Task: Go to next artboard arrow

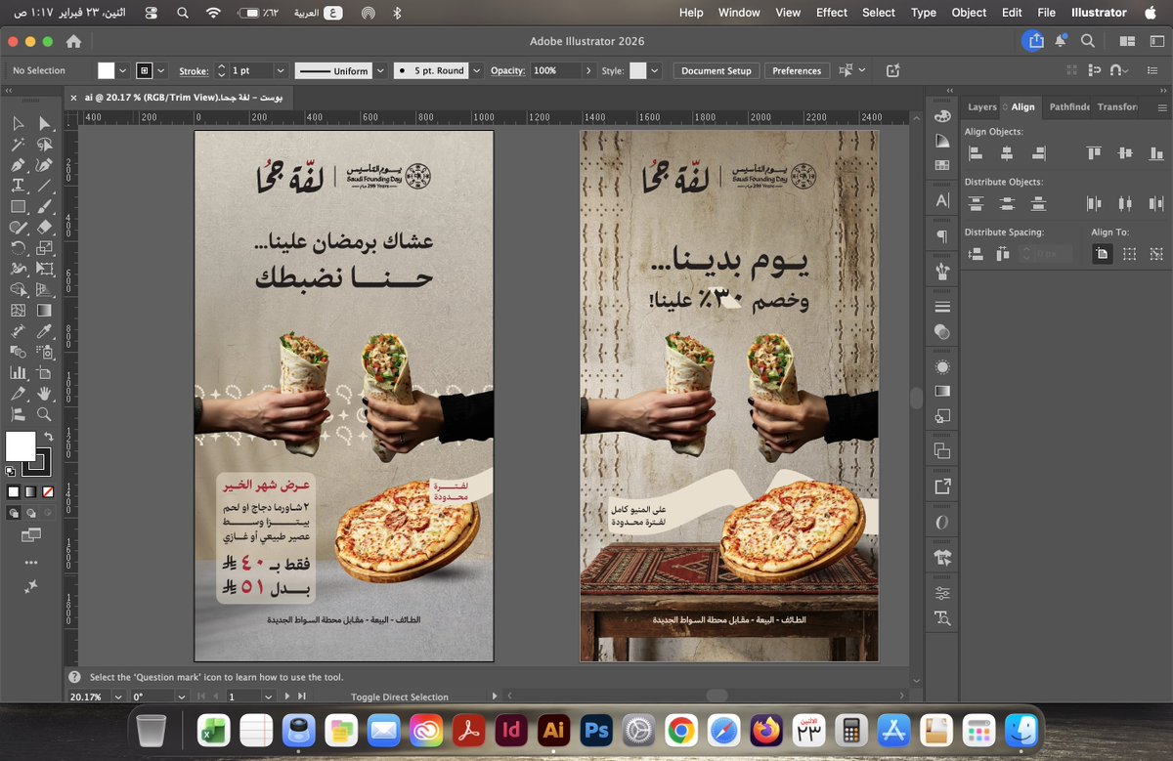Action: pos(287,697)
